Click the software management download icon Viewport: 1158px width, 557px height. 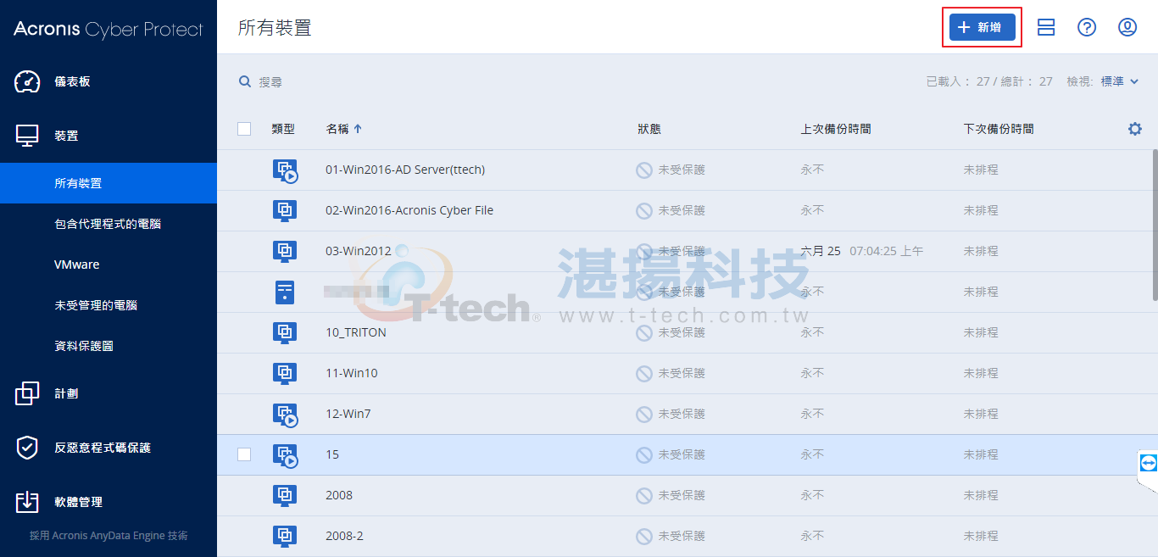point(27,502)
